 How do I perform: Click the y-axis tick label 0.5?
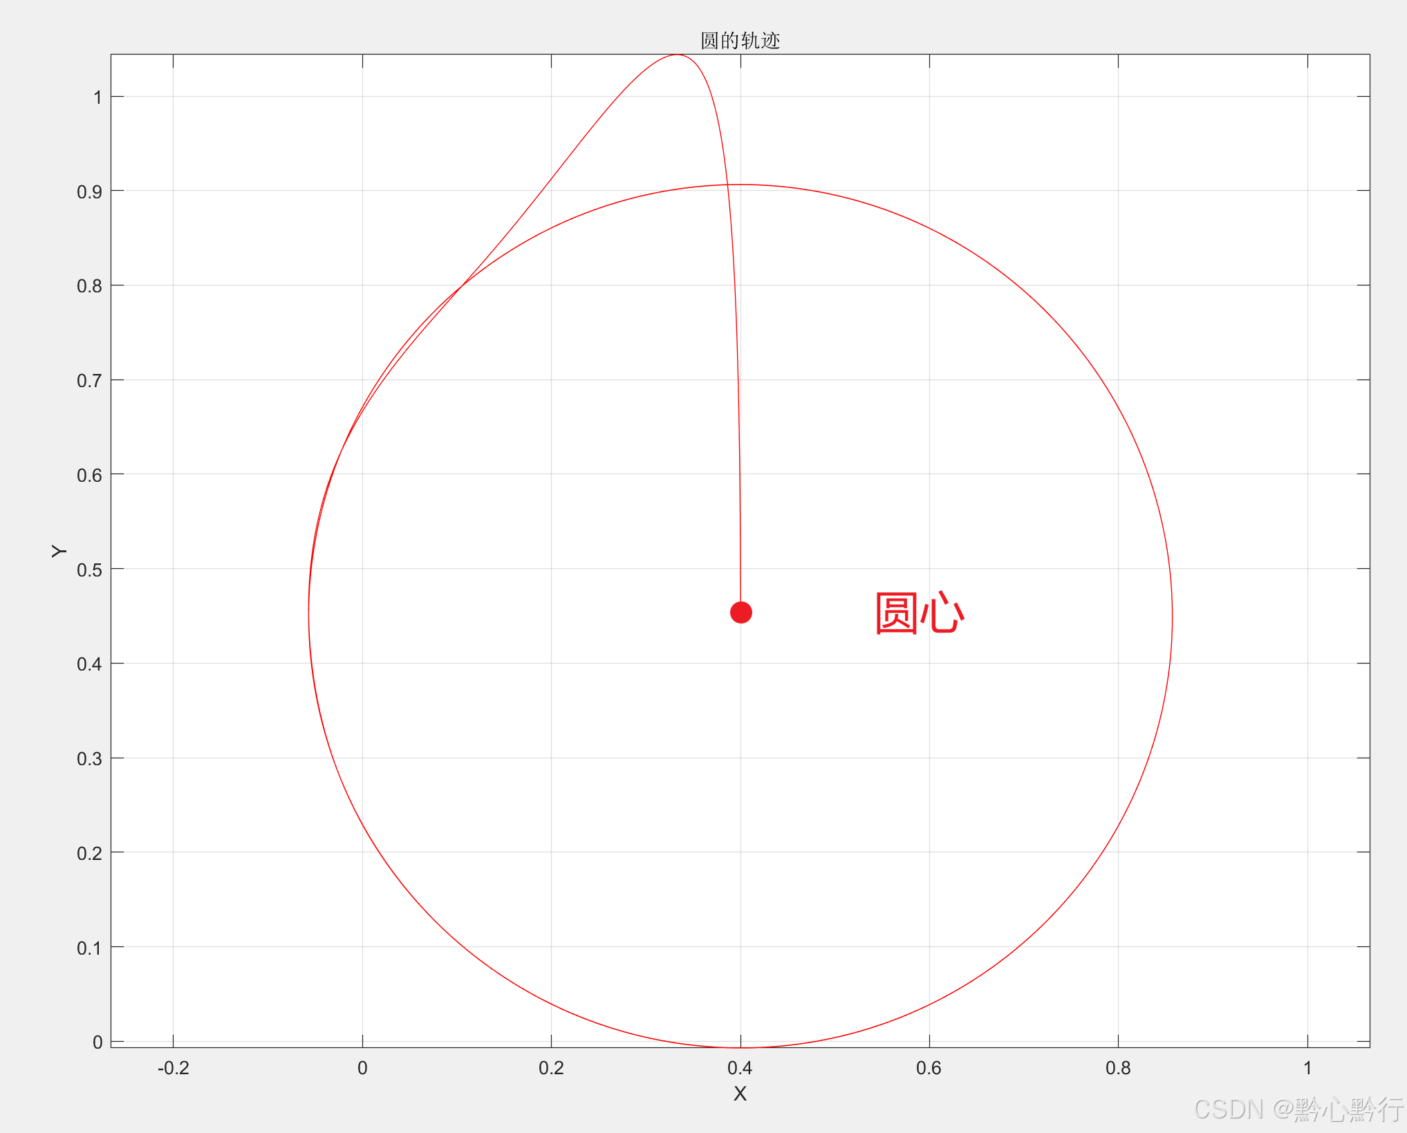[x=89, y=570]
